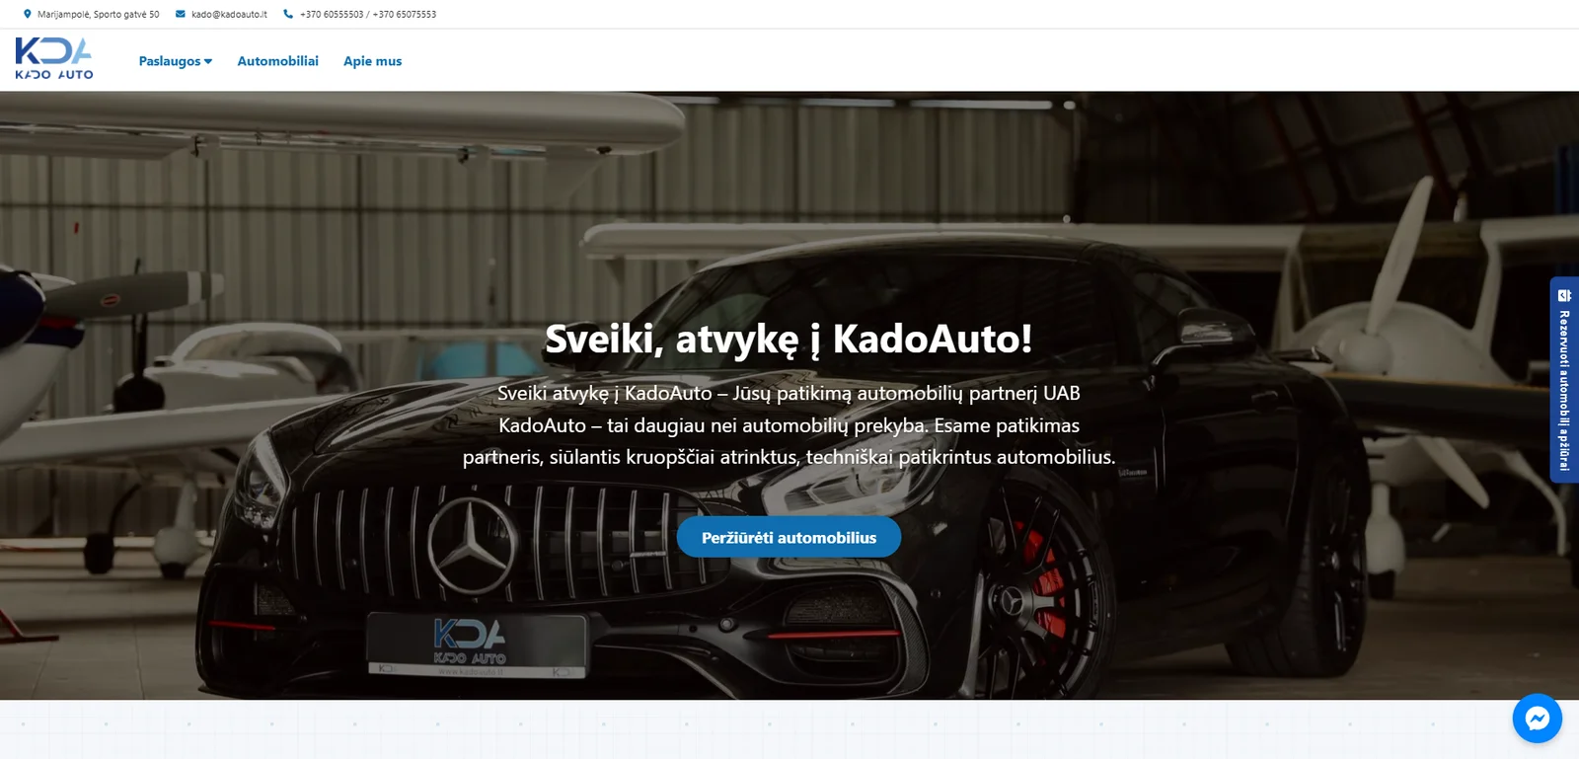Open the Rezervuoti automobilį apžiūrai side tab
The height and width of the screenshot is (759, 1579).
coord(1564,390)
